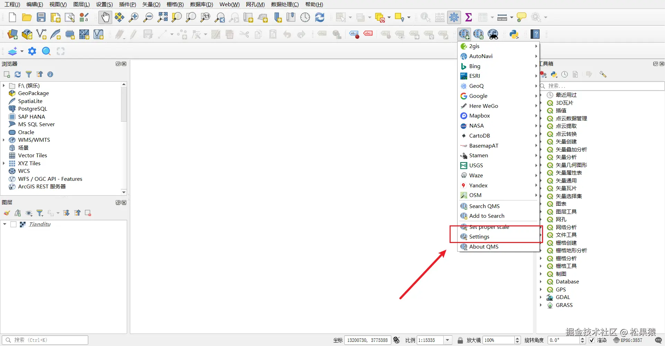Expand the Database group in the toolbox
This screenshot has height=346, width=665.
(541, 282)
